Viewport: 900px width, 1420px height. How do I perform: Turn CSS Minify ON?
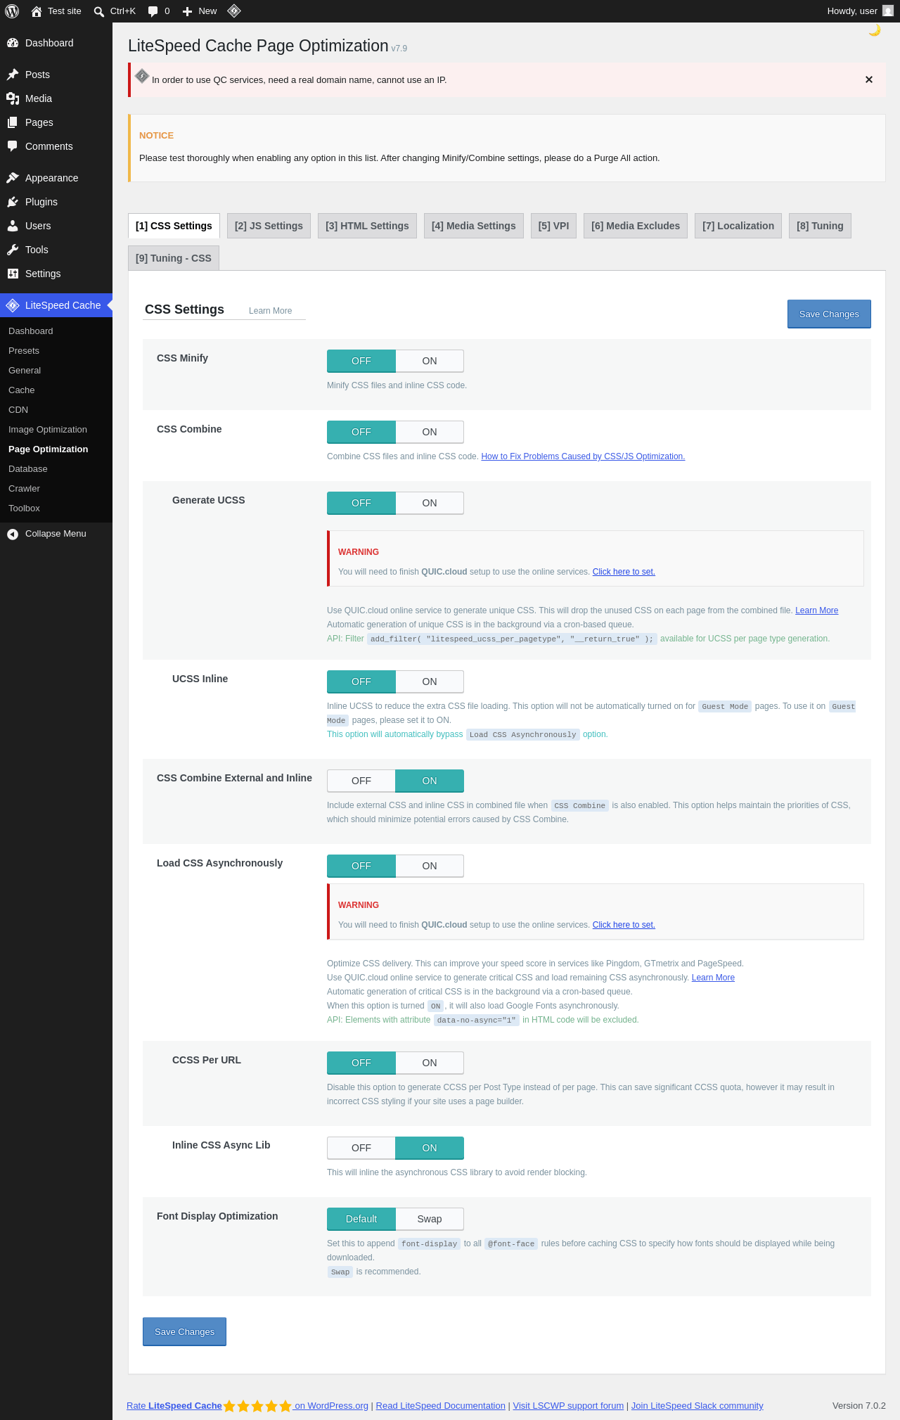(x=430, y=361)
